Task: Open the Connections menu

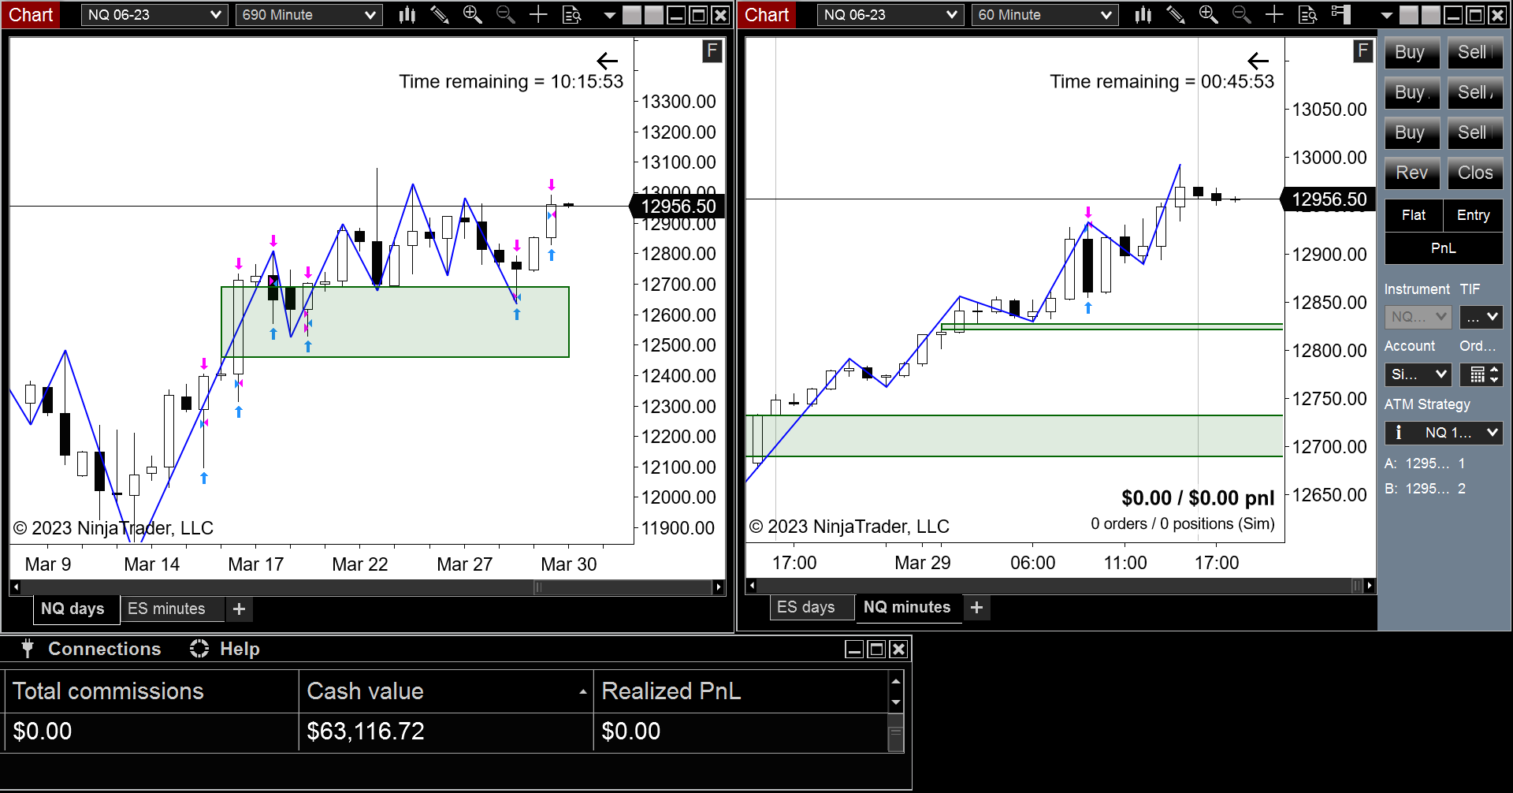Action: [x=104, y=649]
